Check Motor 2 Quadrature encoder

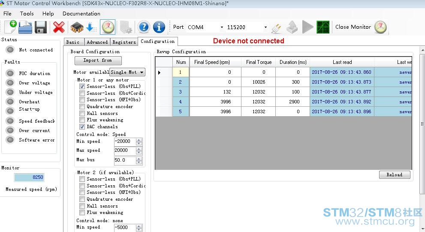point(82,199)
